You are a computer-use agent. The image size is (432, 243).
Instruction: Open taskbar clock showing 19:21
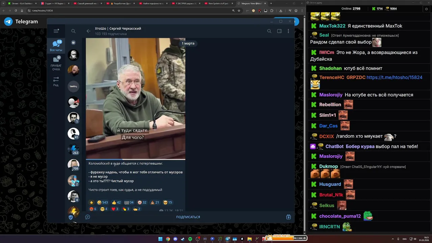pyautogui.click(x=424, y=239)
